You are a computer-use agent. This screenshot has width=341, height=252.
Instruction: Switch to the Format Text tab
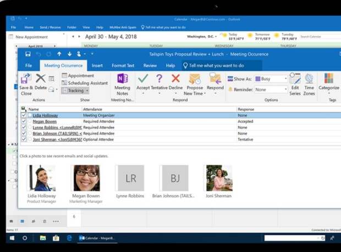click(x=123, y=65)
